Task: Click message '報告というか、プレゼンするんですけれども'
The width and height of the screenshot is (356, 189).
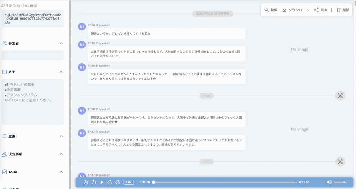Action: tap(167, 34)
